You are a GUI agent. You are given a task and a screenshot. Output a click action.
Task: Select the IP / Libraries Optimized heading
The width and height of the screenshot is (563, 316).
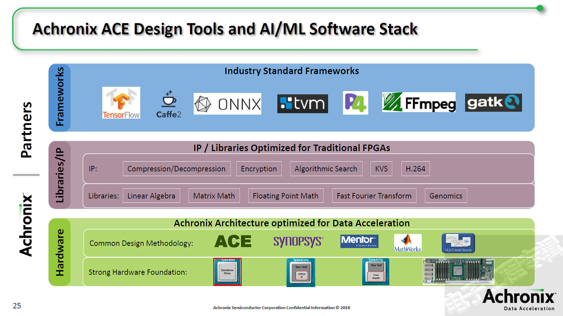[292, 148]
